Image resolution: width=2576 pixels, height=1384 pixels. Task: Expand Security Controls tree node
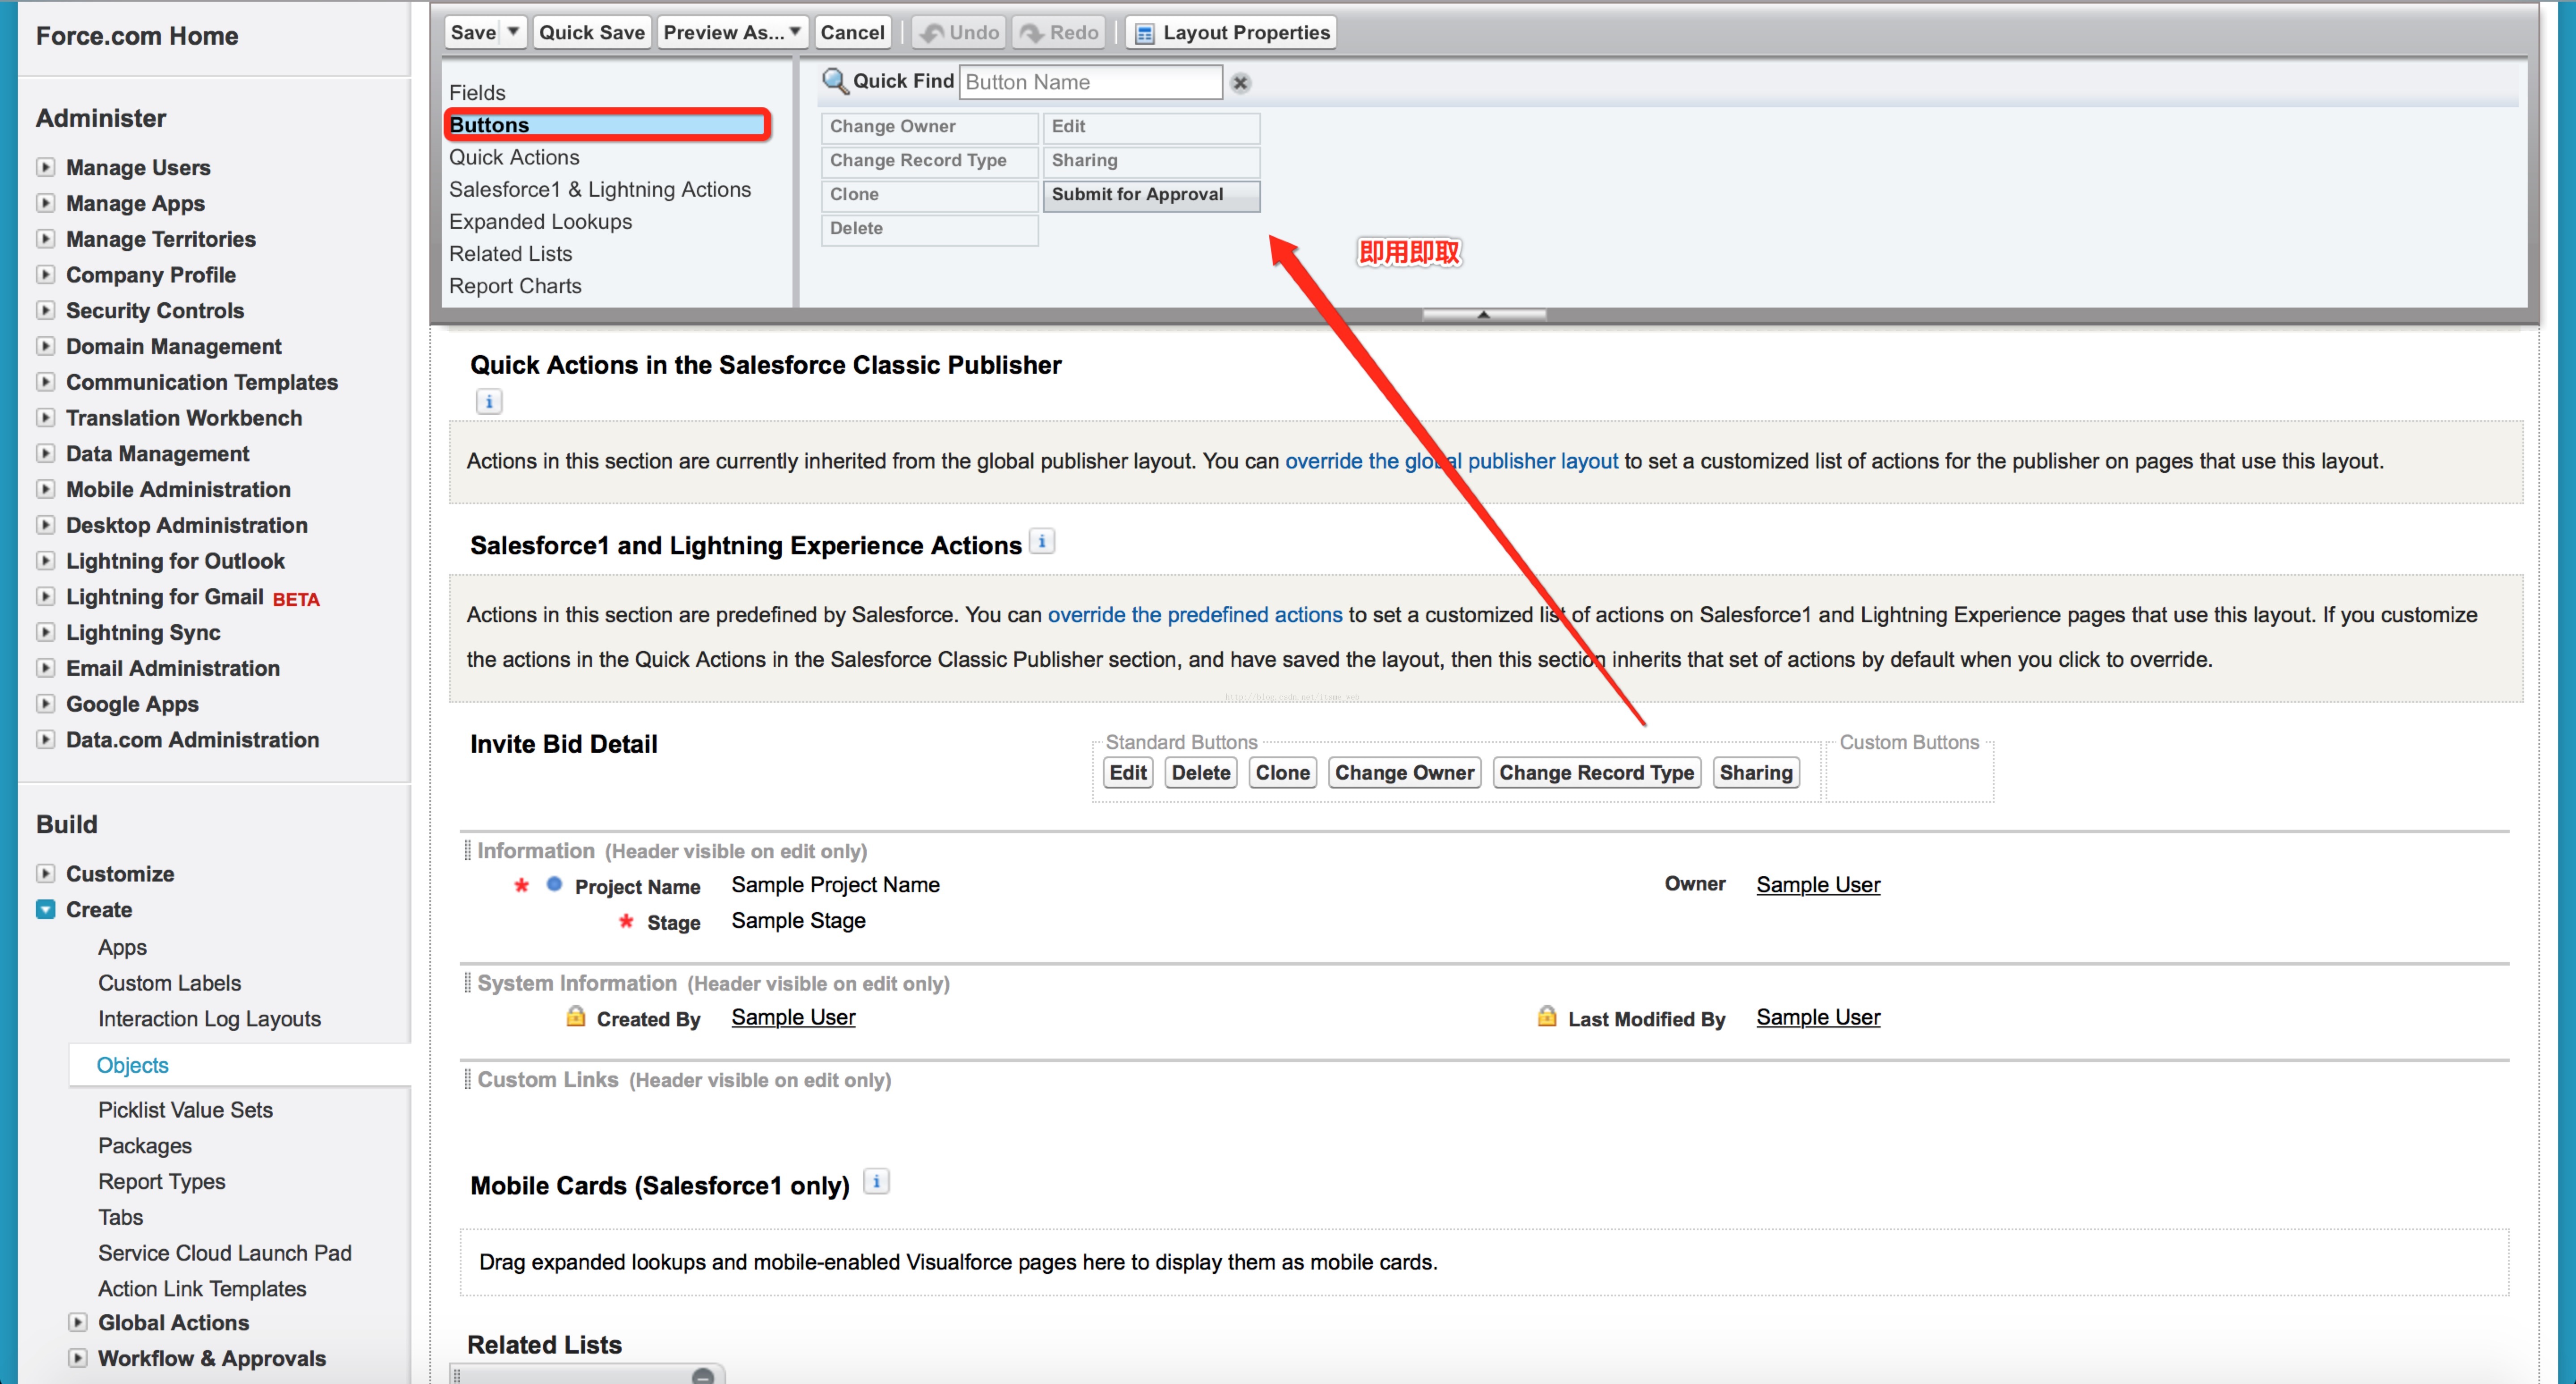click(x=46, y=310)
